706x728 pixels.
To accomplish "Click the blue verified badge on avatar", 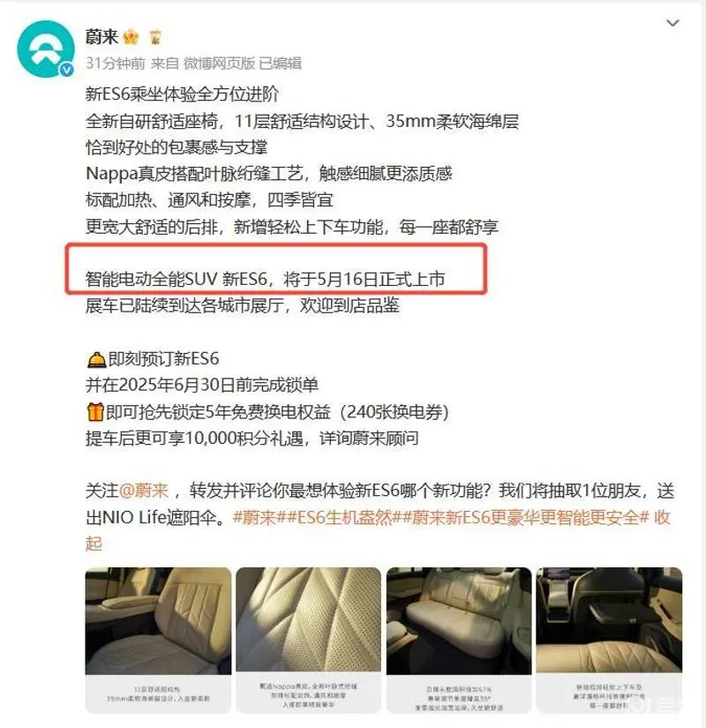I will pos(67,70).
